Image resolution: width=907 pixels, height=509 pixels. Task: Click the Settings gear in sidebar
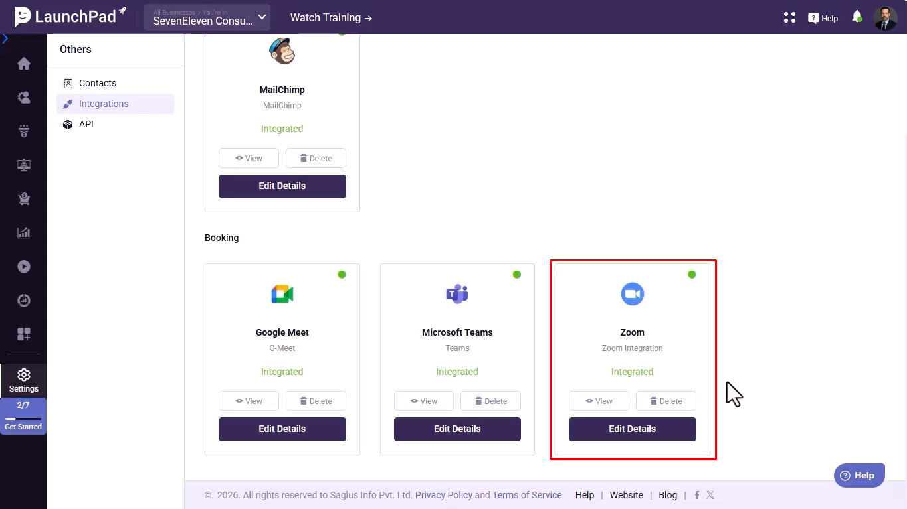(24, 380)
